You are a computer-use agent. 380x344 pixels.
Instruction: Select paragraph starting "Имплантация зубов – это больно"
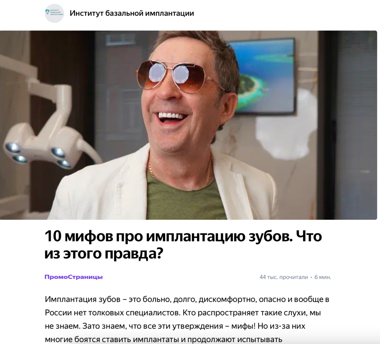point(187,319)
